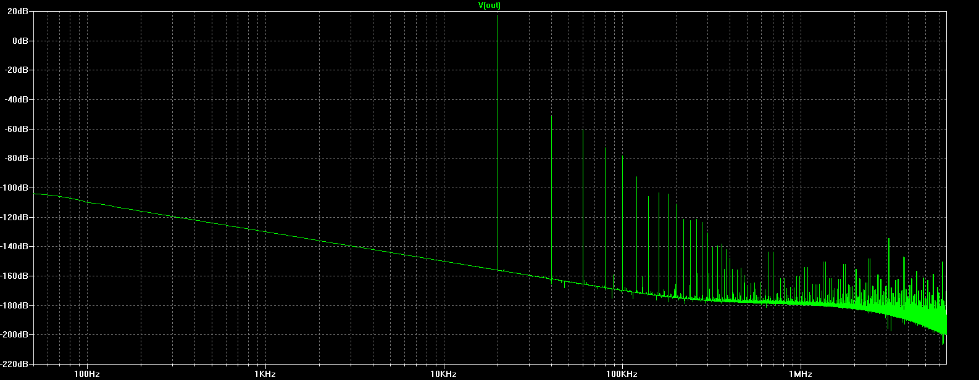
Task: Click the 10KHz frequency axis label
Action: pos(443,374)
